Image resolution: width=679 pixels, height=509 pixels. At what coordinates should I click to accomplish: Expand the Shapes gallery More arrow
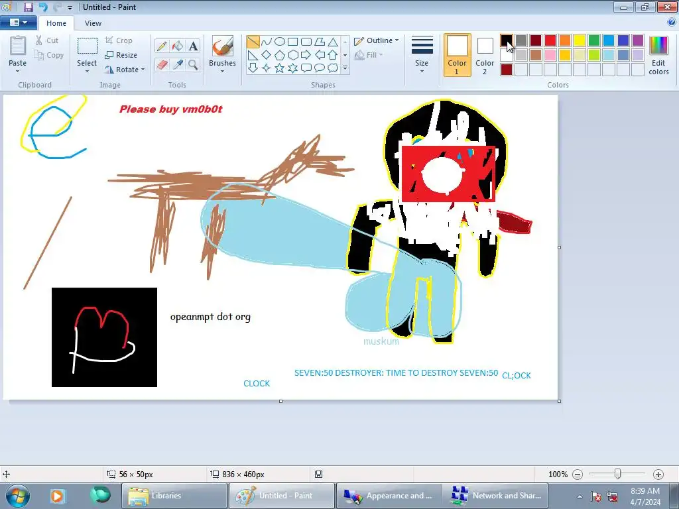pyautogui.click(x=345, y=68)
